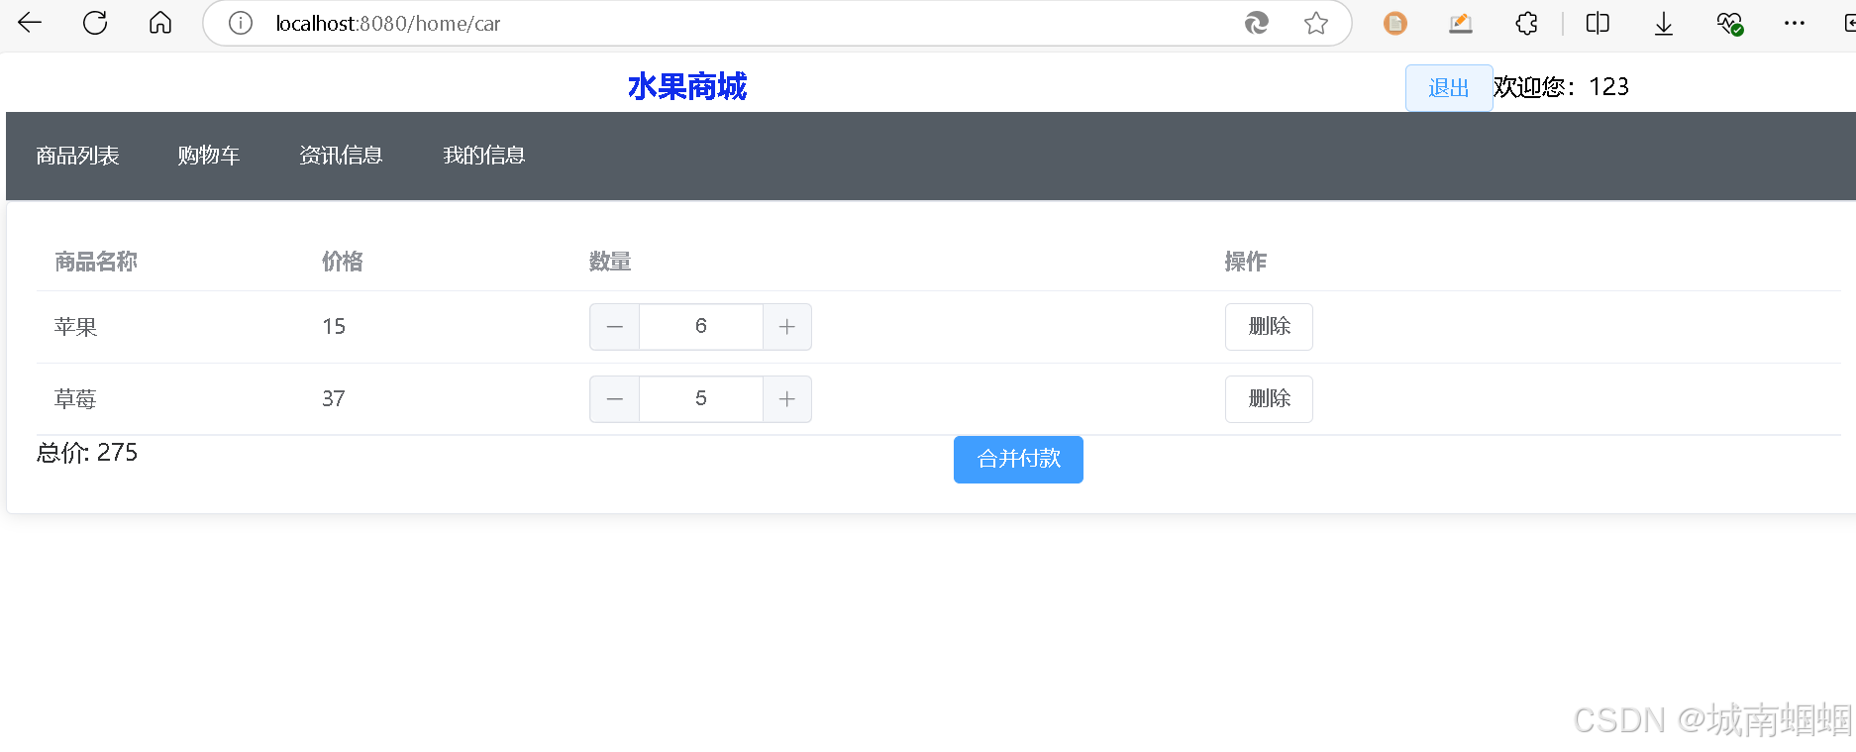Click the 数量 column header
This screenshot has height=752, width=1856.
coord(610,262)
